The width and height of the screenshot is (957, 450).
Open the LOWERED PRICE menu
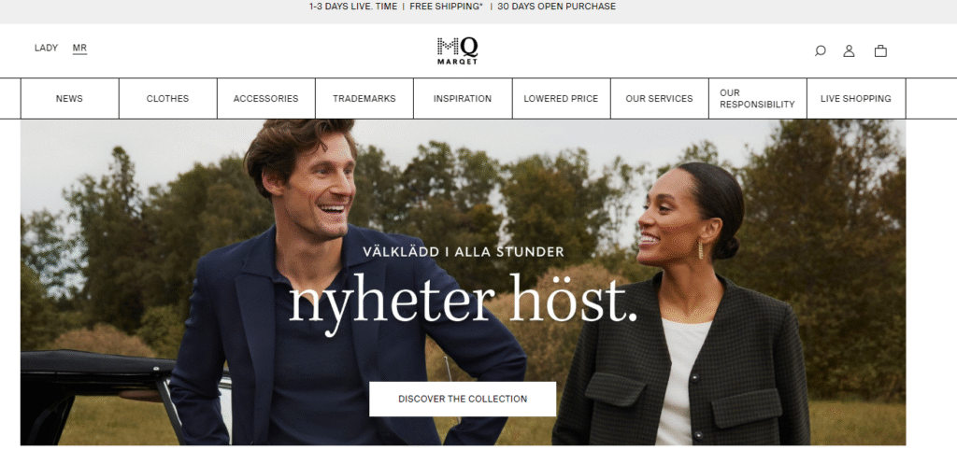click(561, 99)
